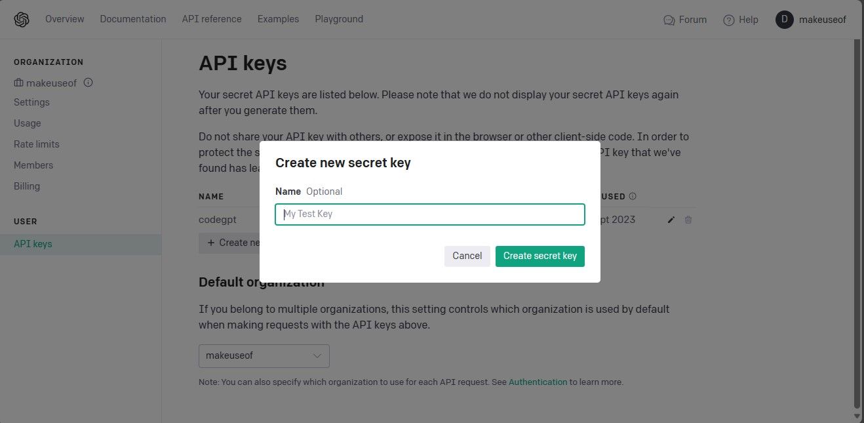Open the Forum via its speech bubble icon
This screenshot has width=864, height=423.
coord(668,20)
